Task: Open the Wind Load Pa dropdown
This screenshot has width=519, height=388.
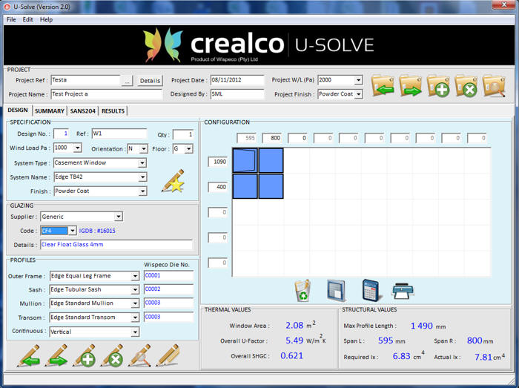Action: click(77, 148)
